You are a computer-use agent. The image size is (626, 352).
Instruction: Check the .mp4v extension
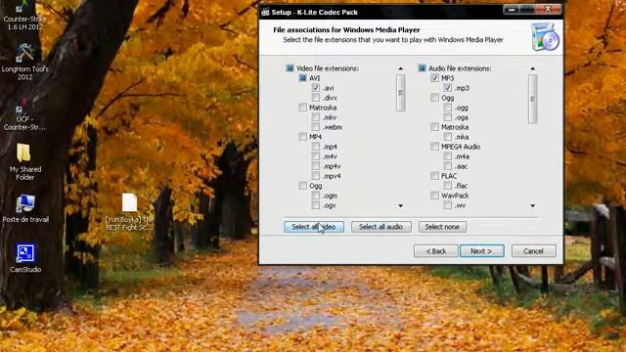point(316,166)
